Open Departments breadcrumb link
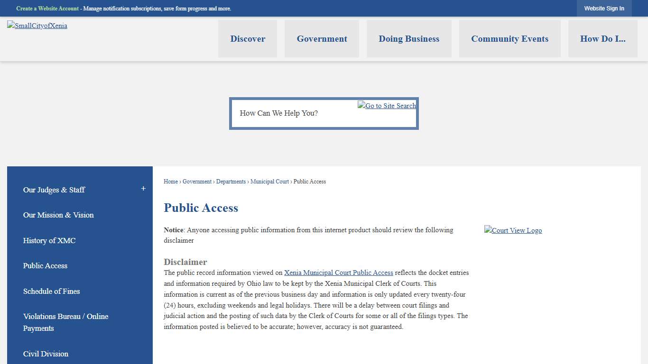This screenshot has height=364, width=648. [231, 182]
